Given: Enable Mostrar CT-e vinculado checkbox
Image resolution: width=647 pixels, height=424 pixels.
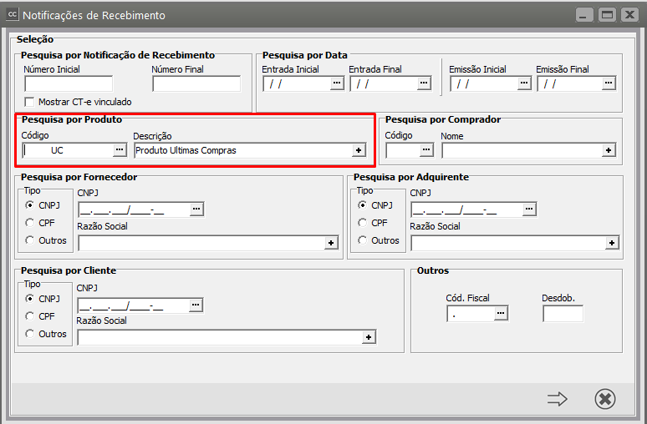Looking at the screenshot, I should 30,102.
